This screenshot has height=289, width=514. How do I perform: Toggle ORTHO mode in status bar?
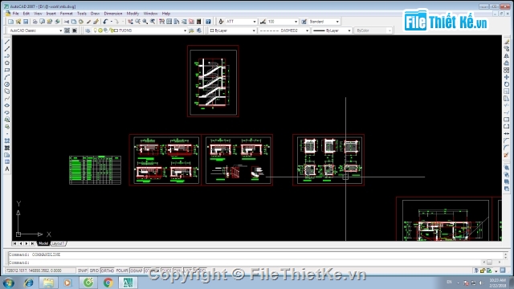(107, 271)
